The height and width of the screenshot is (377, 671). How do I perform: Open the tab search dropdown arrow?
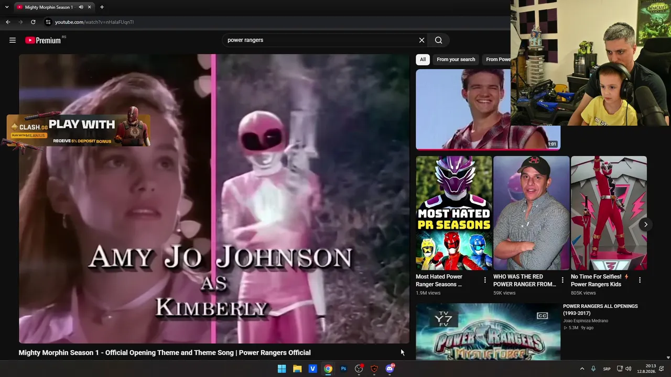7,7
